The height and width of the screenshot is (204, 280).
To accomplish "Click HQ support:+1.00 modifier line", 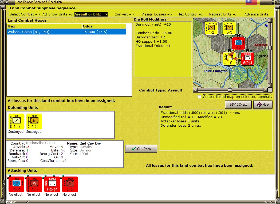I will click(x=151, y=42).
